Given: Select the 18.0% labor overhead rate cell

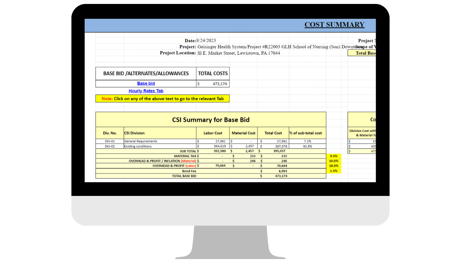Looking at the screenshot, I should point(334,166).
